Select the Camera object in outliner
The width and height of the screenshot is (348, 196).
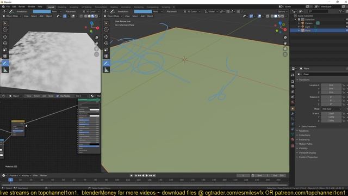tap(308, 23)
